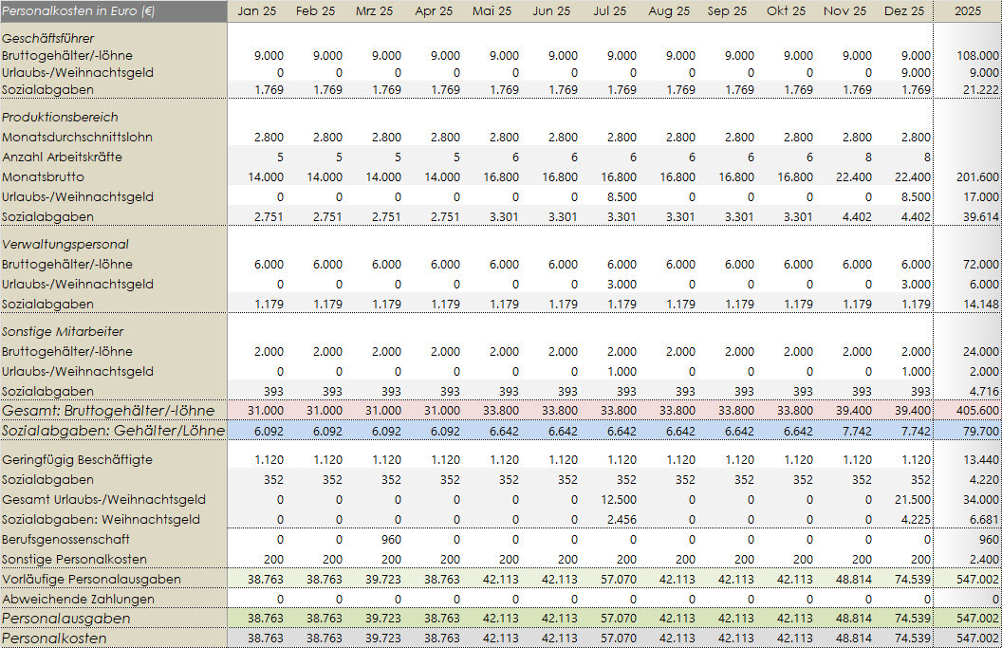1002x648 pixels.
Task: Click Produktionsbereich Sozialabgaben total 39.614
Action: 980,216
